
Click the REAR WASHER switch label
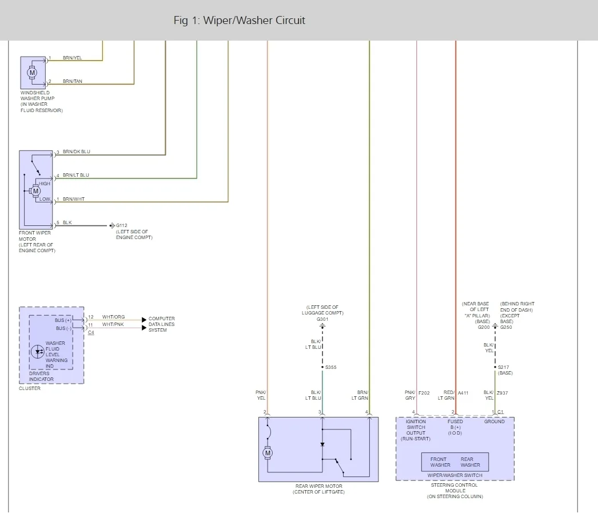(x=471, y=463)
